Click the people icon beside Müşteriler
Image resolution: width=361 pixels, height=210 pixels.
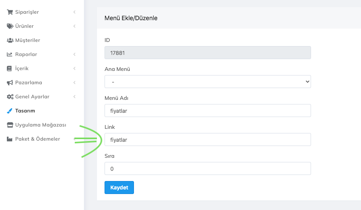(x=10, y=40)
